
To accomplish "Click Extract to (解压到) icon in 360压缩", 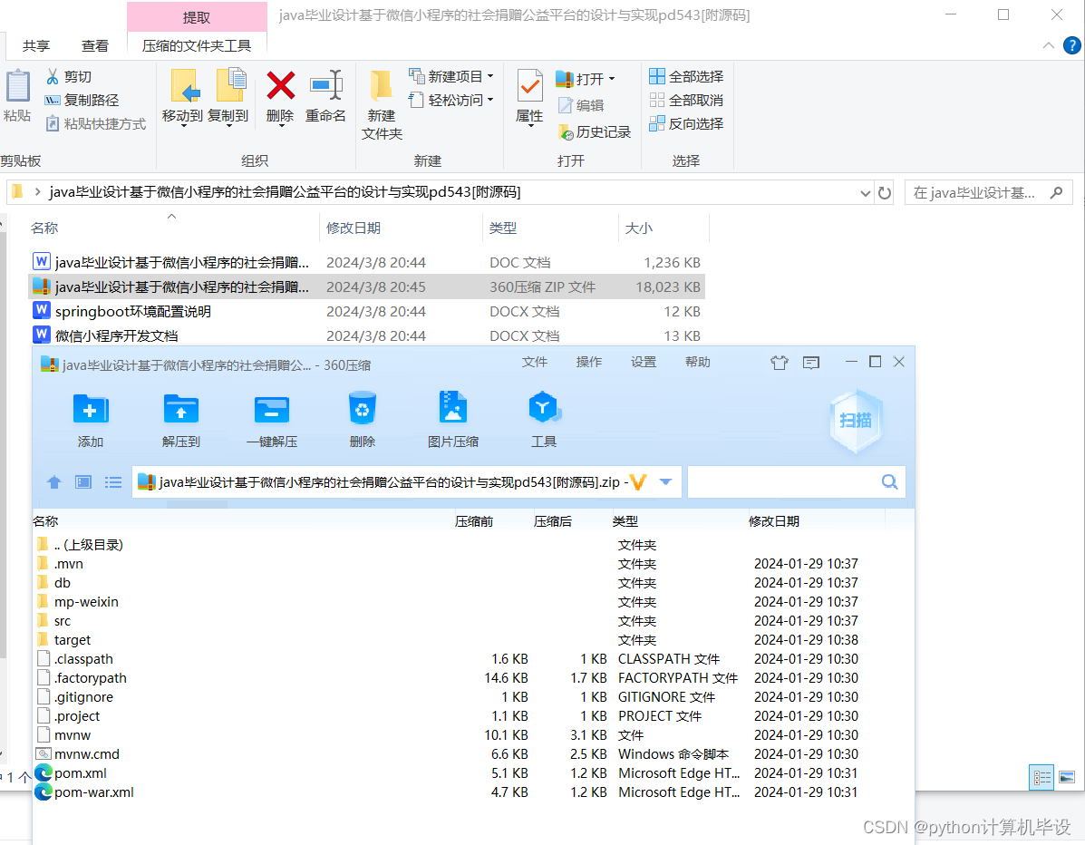I will click(181, 409).
